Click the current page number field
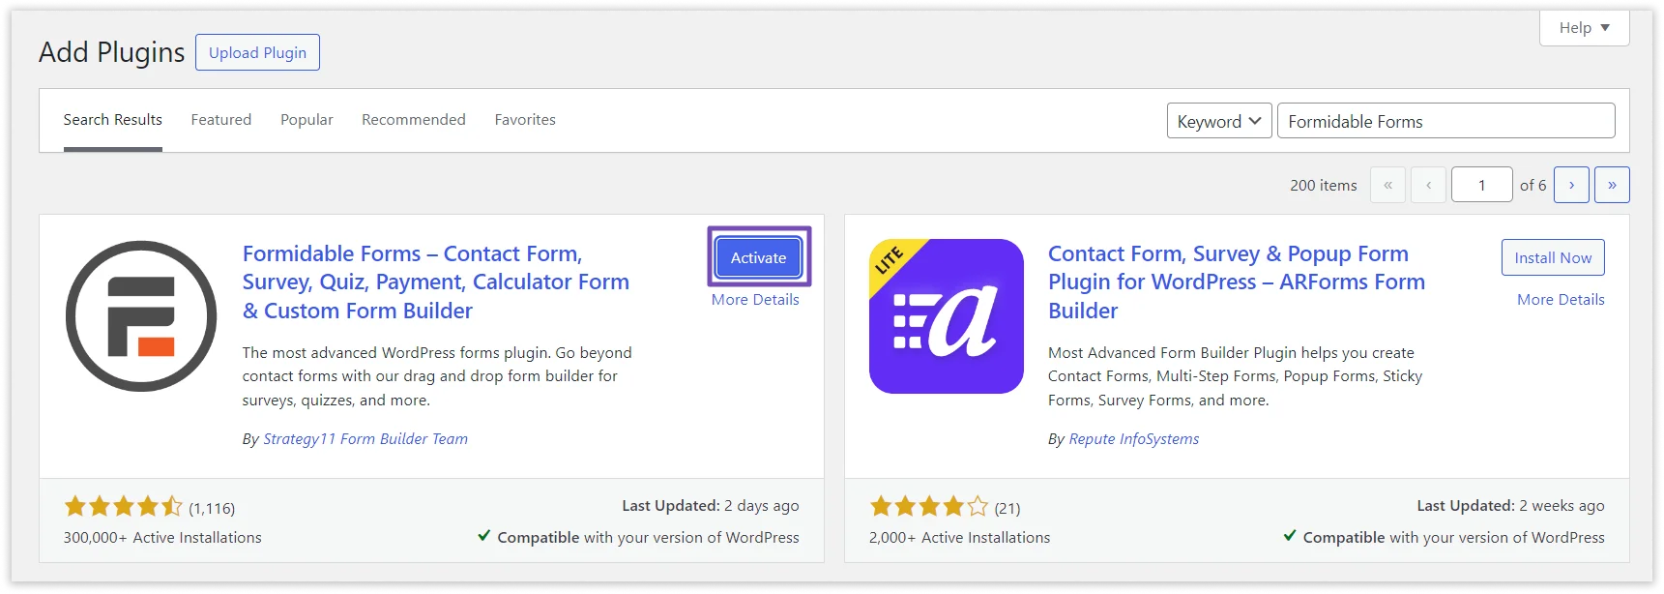The image size is (1664, 594). 1481,185
